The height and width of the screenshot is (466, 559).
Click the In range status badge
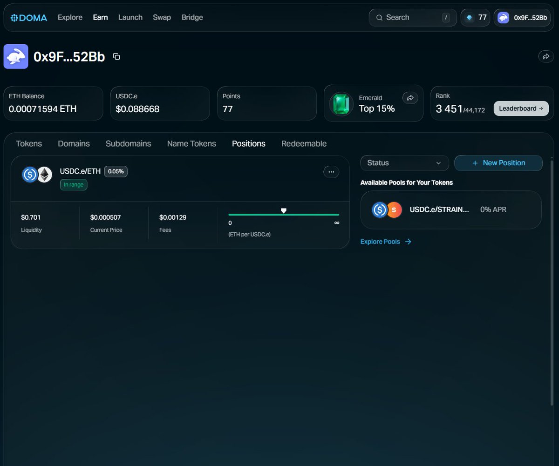74,185
